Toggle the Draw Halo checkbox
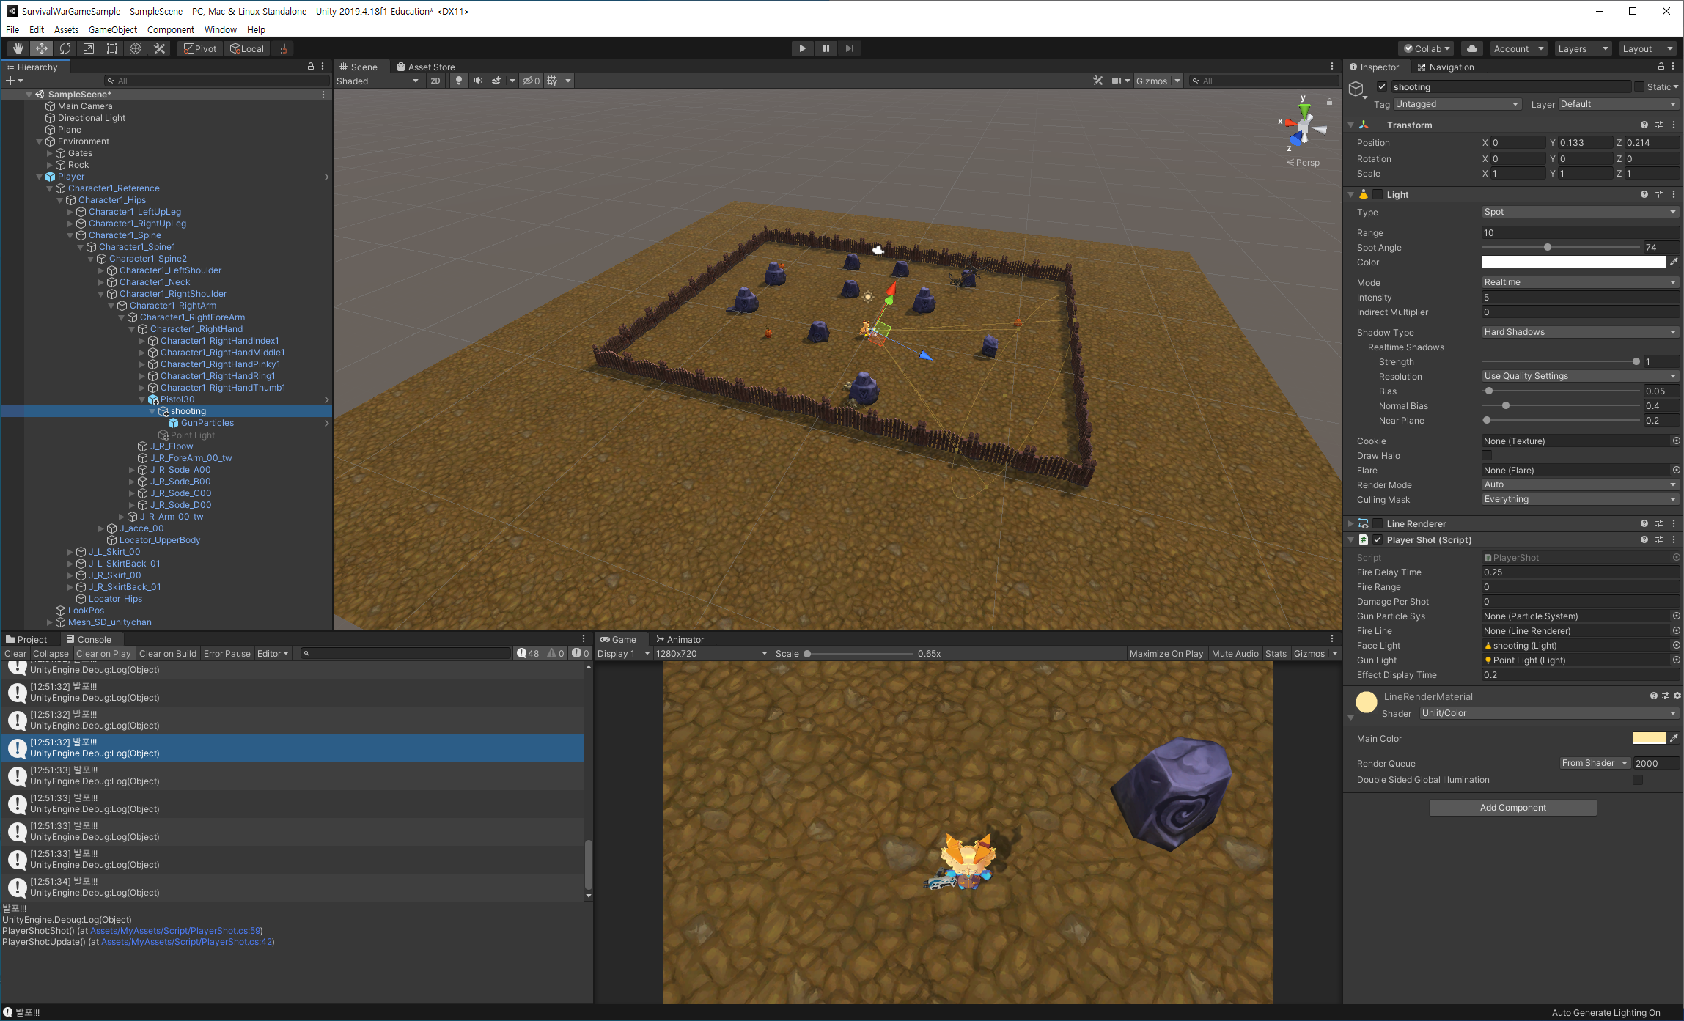This screenshot has width=1684, height=1021. click(1487, 455)
